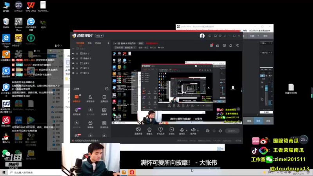Viewport: 313px width, 176px height.
Task: Hide the 摄像头 1 layer with eye icon
Action: (x=73, y=58)
